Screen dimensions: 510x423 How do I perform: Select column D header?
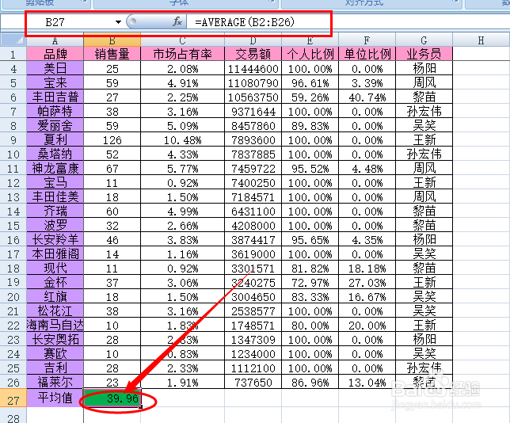point(253,40)
